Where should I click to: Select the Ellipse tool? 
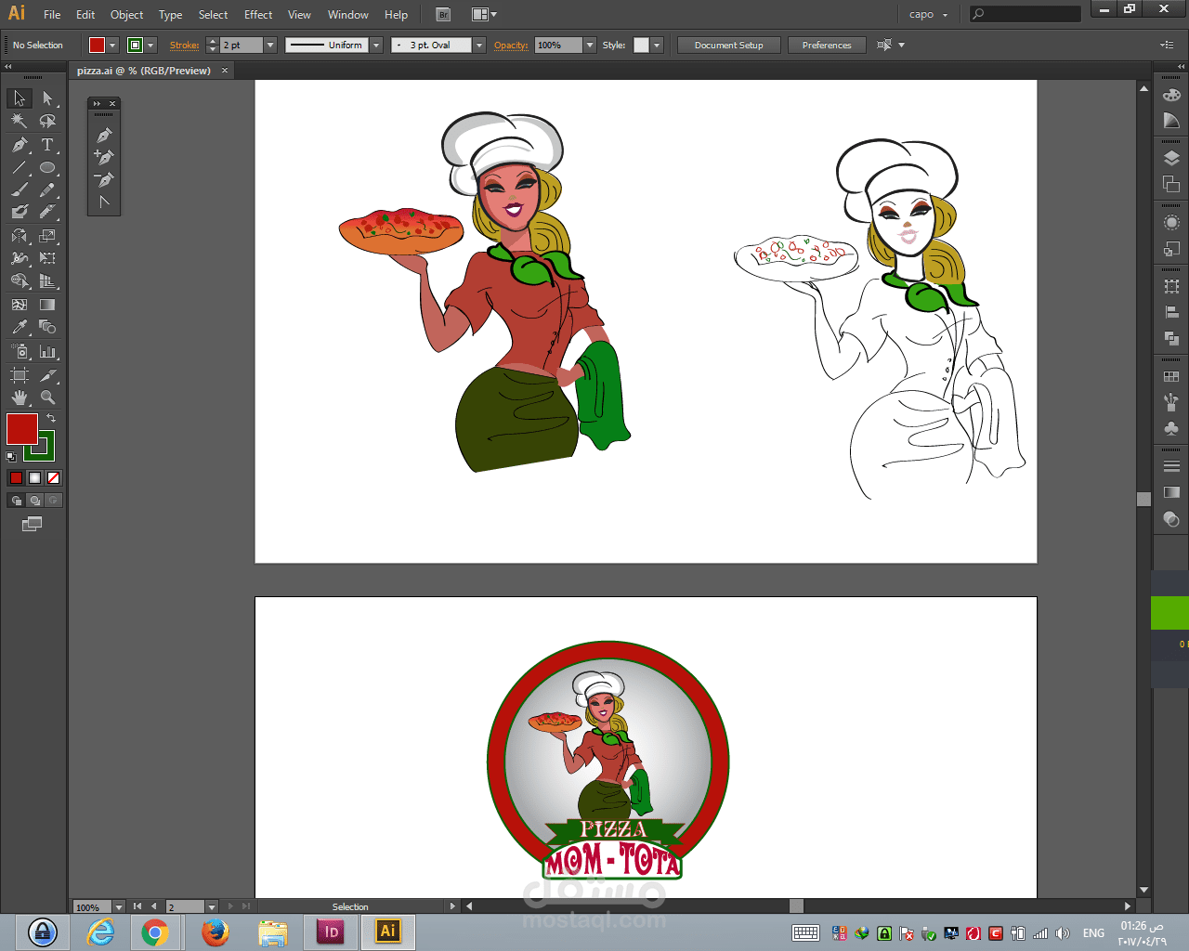coord(47,168)
